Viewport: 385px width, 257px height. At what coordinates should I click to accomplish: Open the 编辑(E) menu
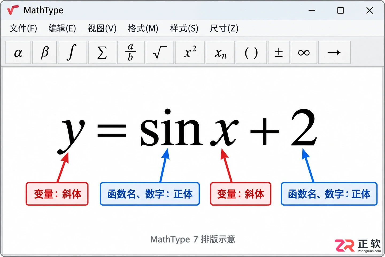pos(62,28)
